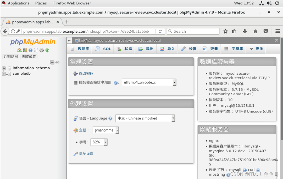
Task: Open Firefox downloads arrow icon
Action: (245, 31)
